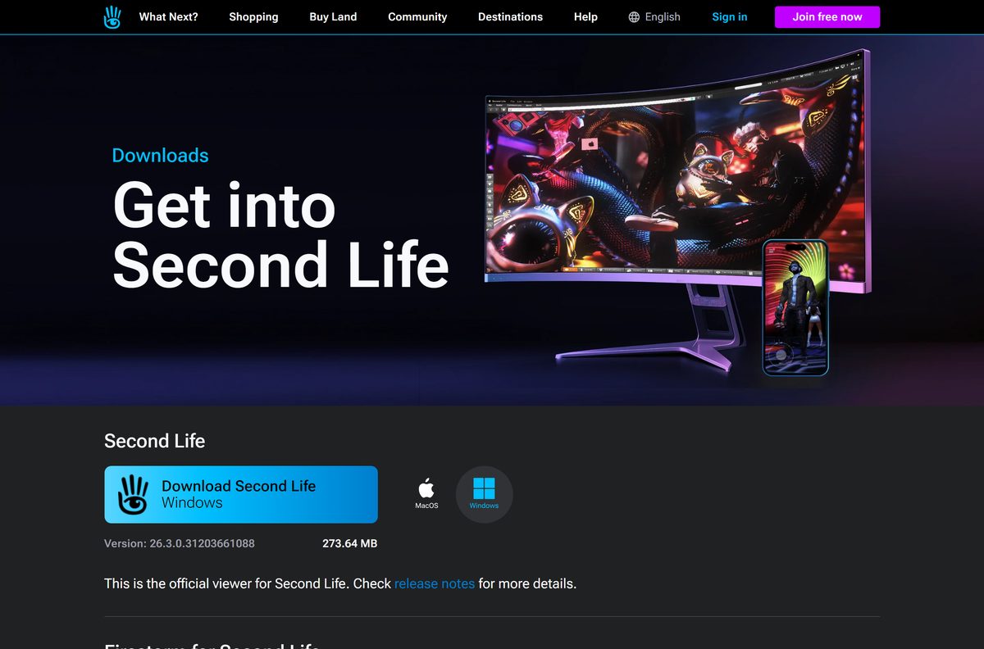This screenshot has height=649, width=984.
Task: Click the 273.64 MB file size text
Action: pyautogui.click(x=350, y=543)
